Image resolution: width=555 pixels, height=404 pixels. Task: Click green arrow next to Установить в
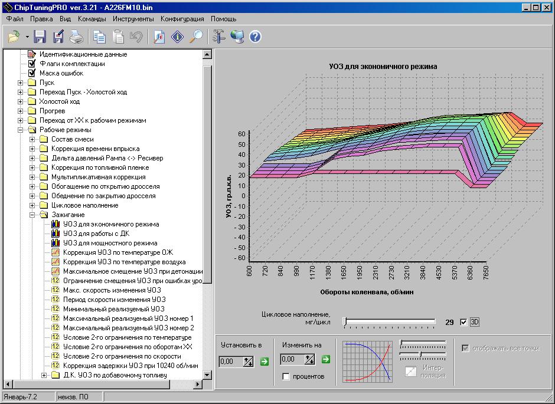pyautogui.click(x=264, y=361)
